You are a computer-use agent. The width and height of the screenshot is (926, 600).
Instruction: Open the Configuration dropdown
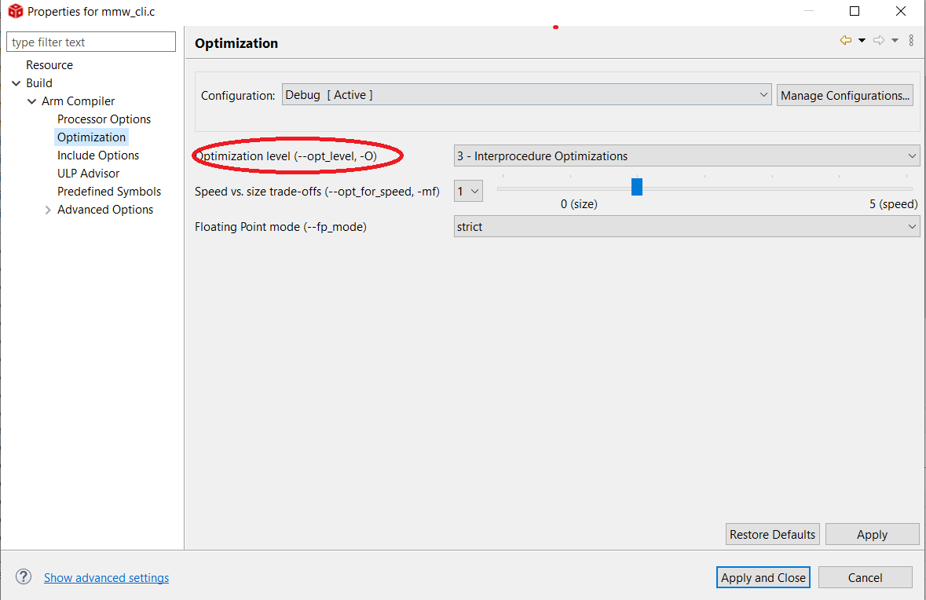coord(526,95)
